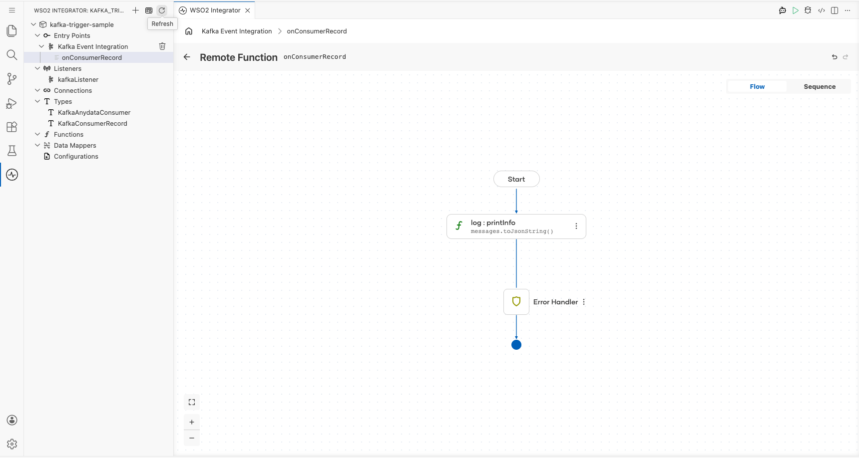Click the onConsumerRecord breadcrumb
The height and width of the screenshot is (458, 859).
point(317,31)
